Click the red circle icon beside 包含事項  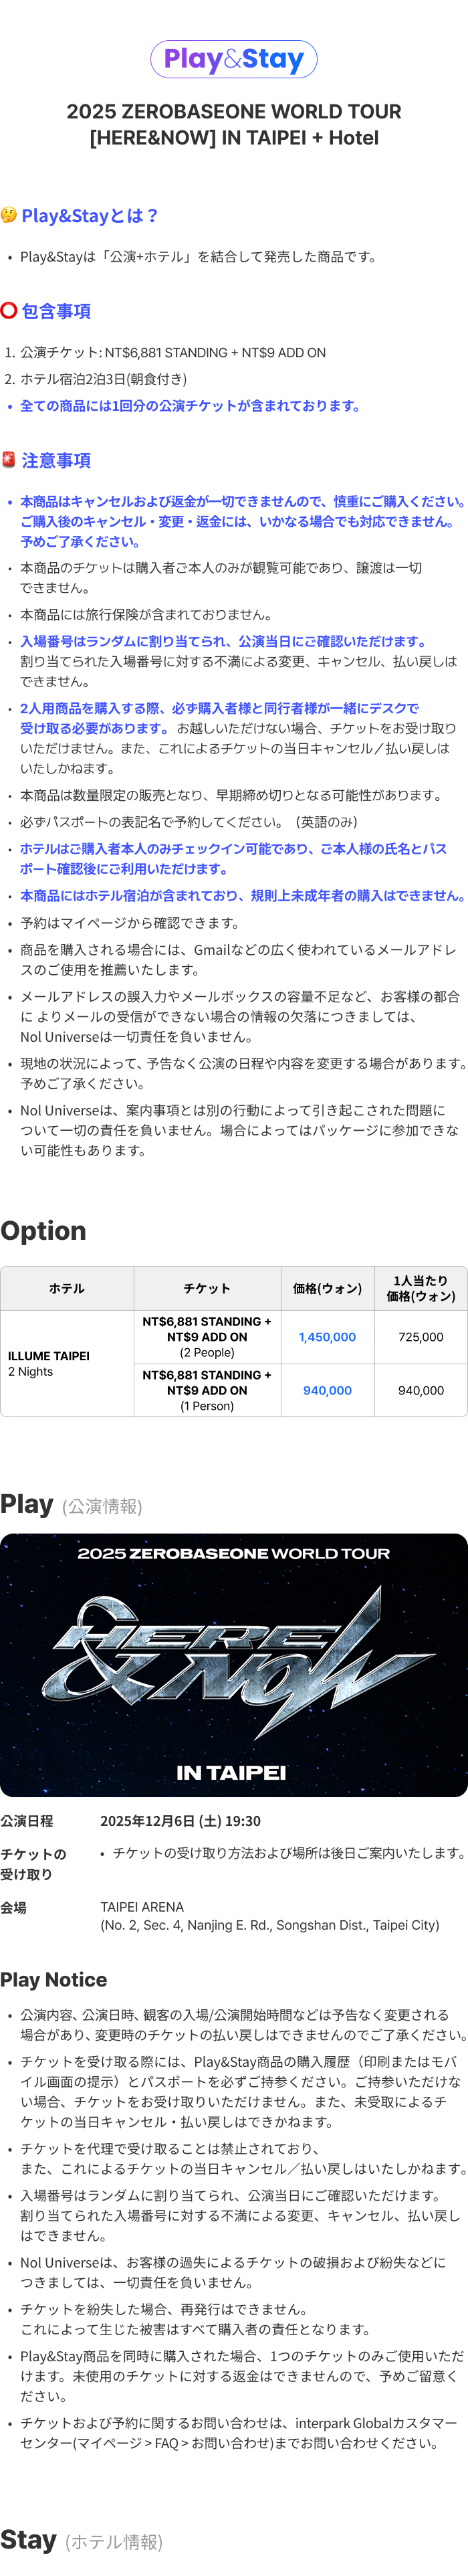[x=9, y=311]
